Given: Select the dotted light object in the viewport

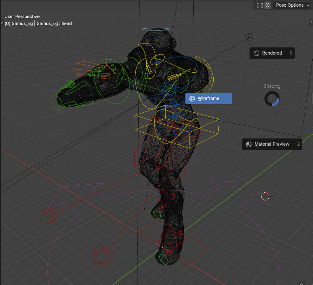Looking at the screenshot, I should tap(249, 37).
